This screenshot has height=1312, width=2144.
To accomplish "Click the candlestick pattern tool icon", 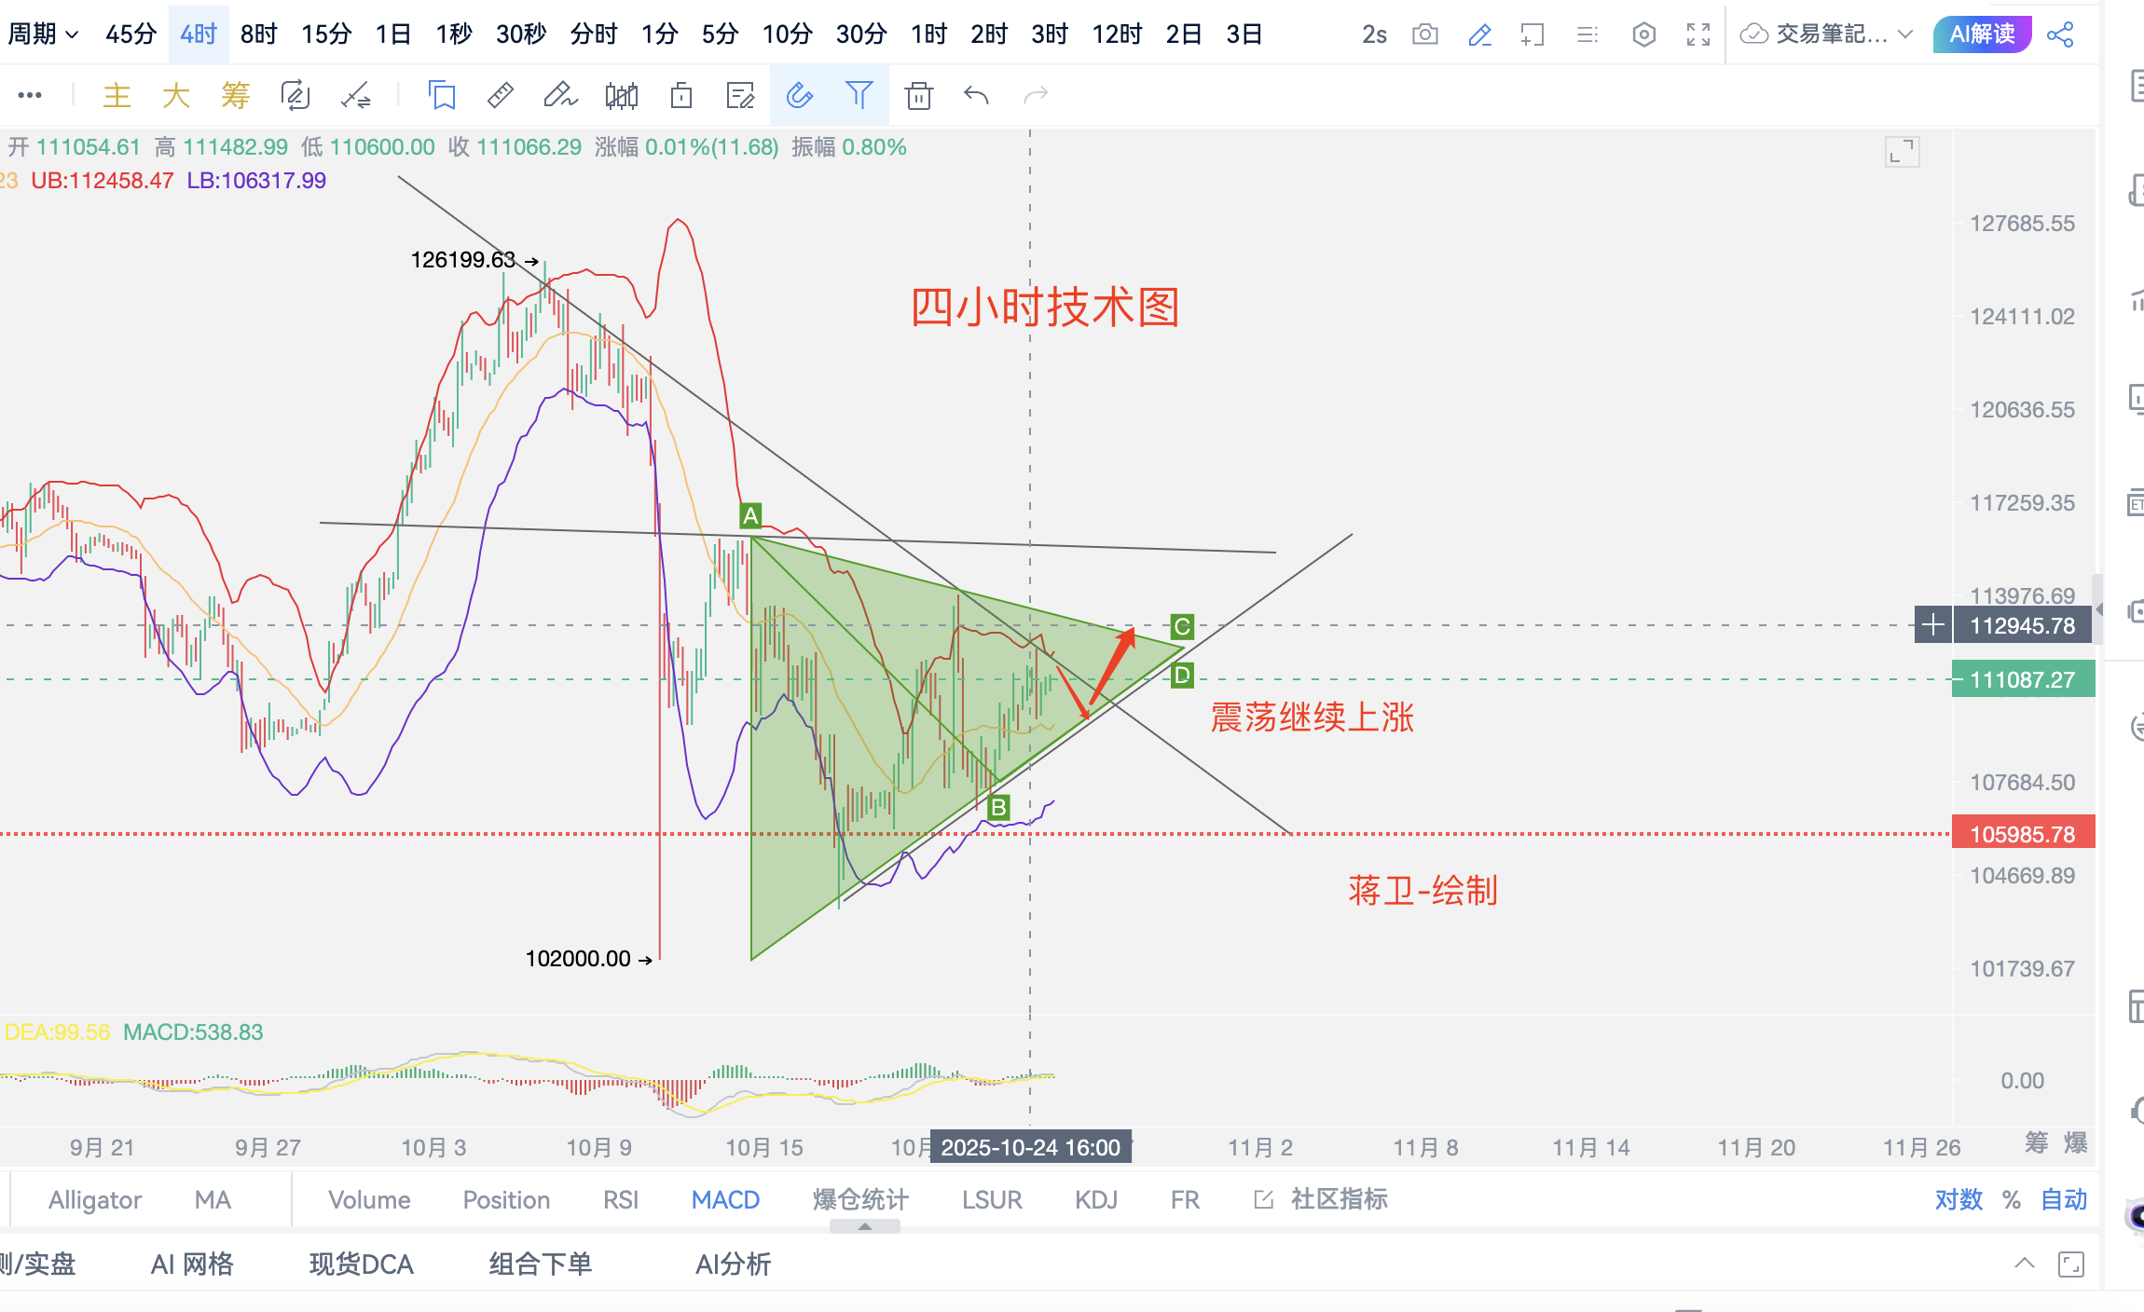I will tap(622, 95).
